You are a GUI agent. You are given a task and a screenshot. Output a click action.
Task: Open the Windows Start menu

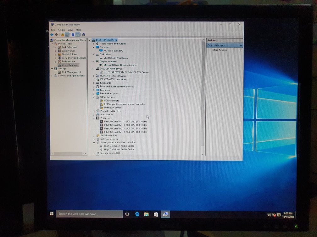52,214
